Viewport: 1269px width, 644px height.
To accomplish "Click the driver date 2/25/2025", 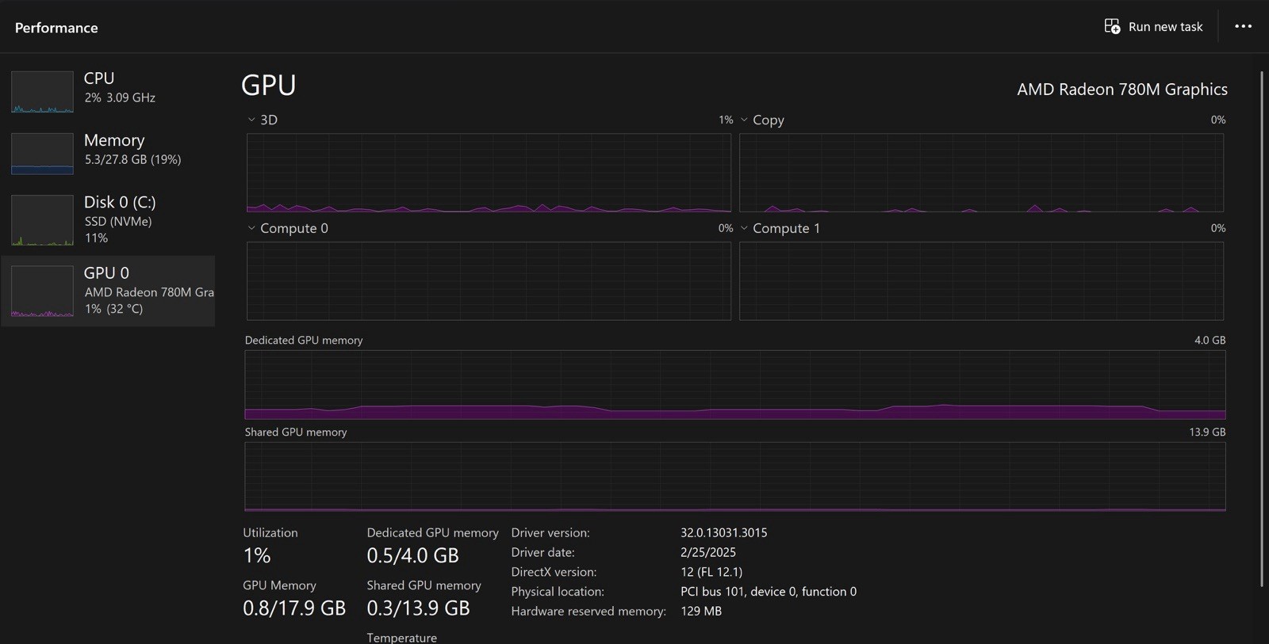I will pyautogui.click(x=708, y=552).
